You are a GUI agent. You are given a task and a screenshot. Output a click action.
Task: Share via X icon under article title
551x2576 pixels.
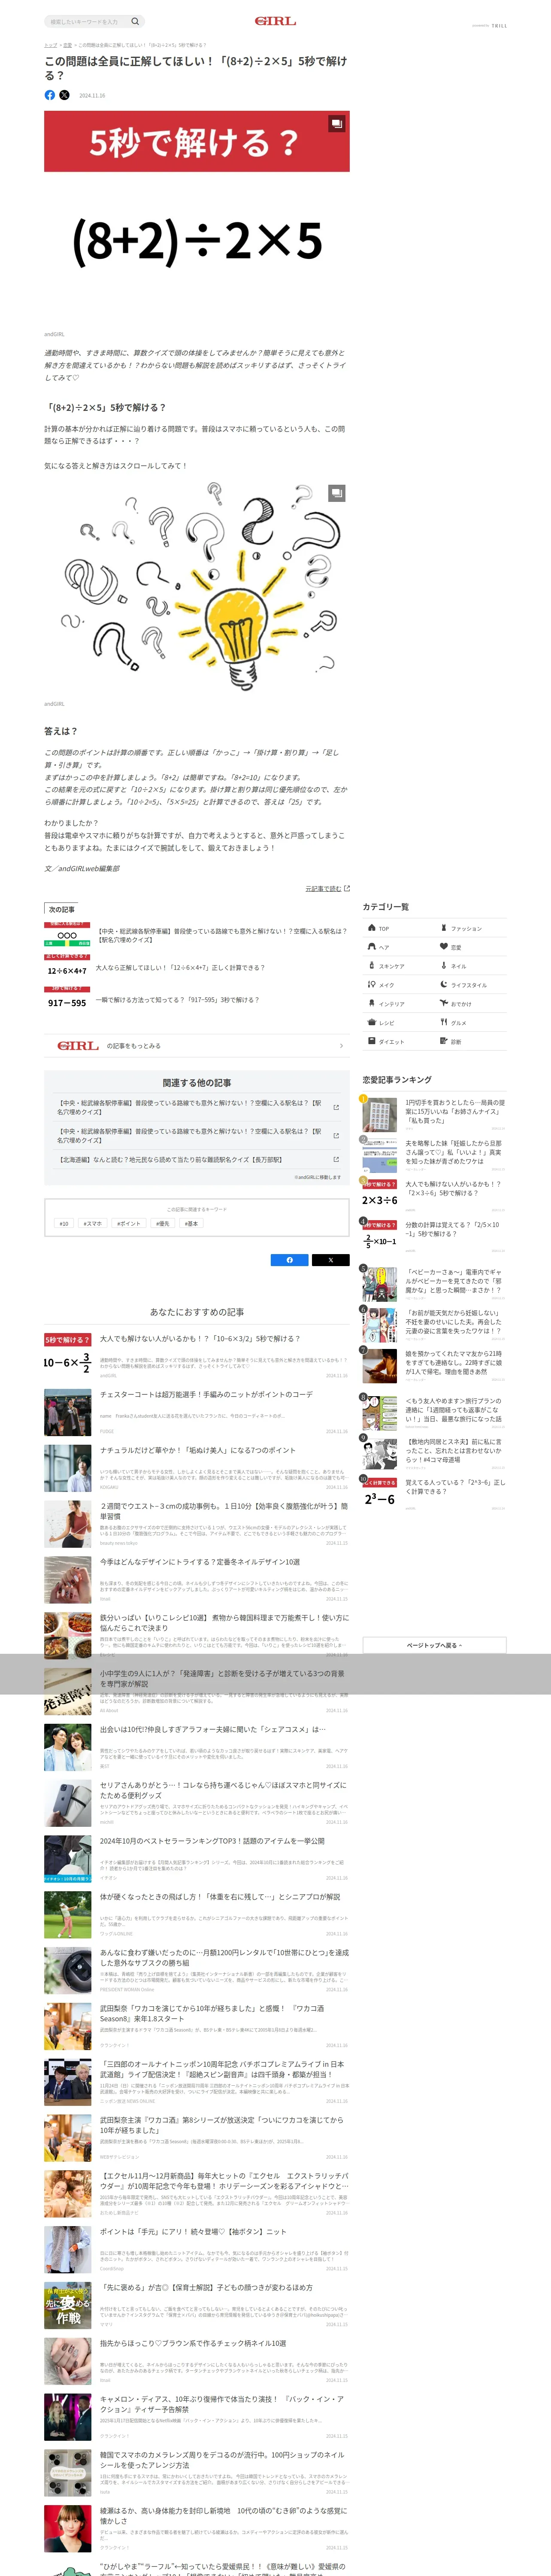click(x=64, y=95)
